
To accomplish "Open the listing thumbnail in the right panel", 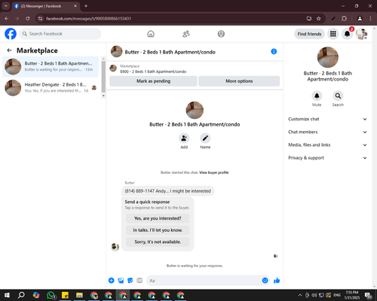I will tap(328, 57).
